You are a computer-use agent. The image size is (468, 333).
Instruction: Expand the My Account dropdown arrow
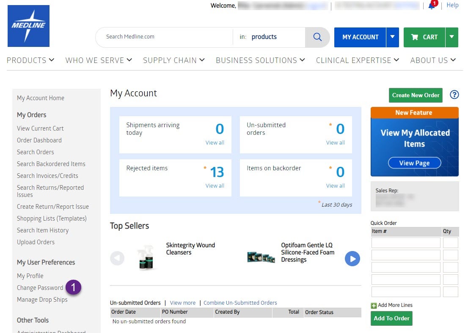pyautogui.click(x=392, y=37)
